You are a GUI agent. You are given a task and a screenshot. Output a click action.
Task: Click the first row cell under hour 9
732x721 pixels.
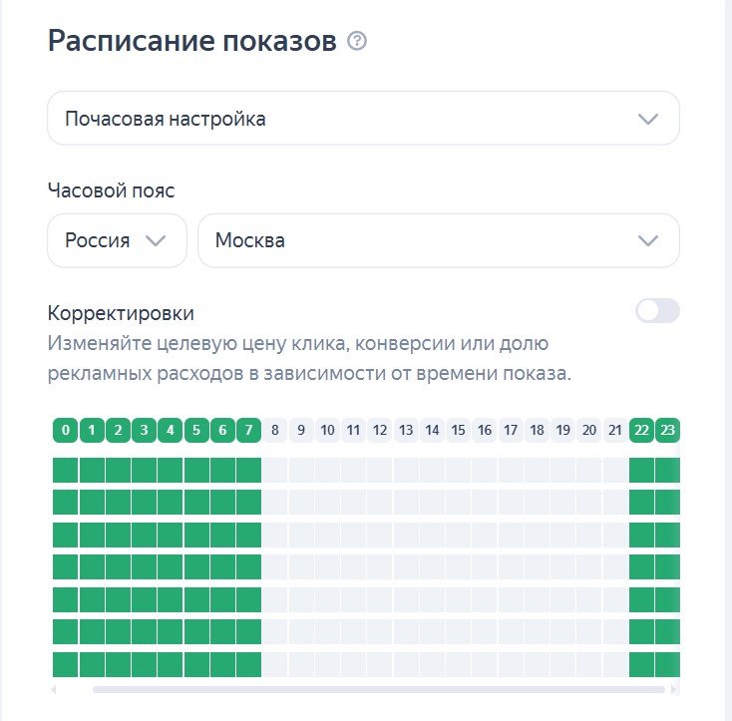click(x=301, y=470)
